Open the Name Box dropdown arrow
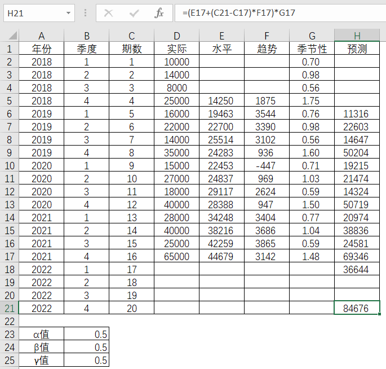The height and width of the screenshot is (369, 386). (x=69, y=12)
